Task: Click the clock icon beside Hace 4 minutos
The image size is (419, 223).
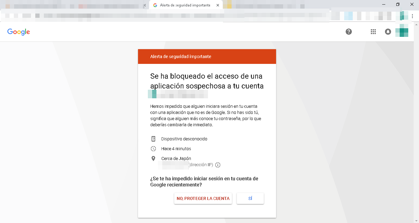Action: tap(153, 149)
